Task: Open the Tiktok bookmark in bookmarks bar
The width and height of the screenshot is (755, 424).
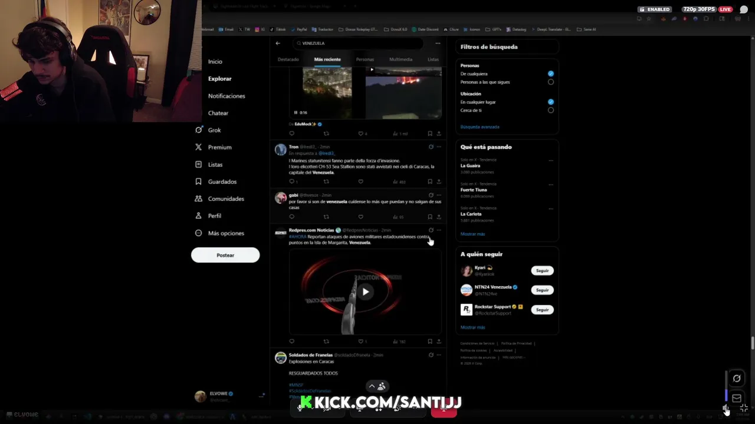Action: point(278,29)
